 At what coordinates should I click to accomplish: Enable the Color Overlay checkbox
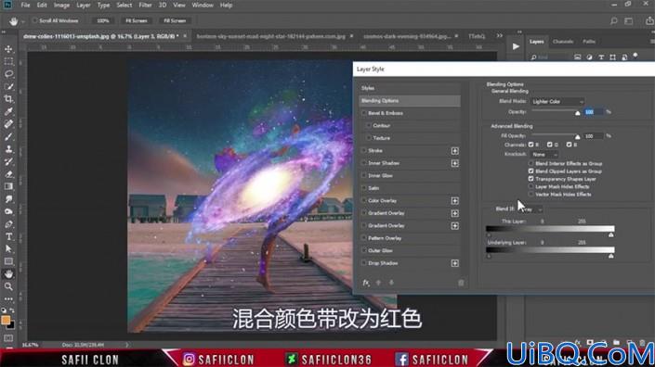pos(364,200)
